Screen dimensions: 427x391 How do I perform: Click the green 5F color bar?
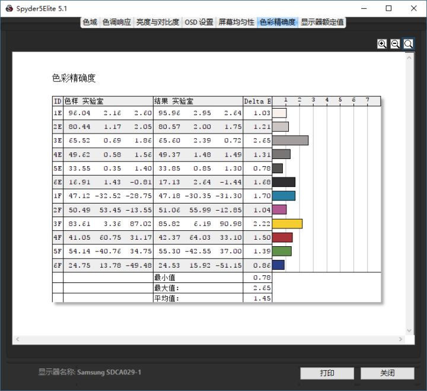tap(282, 251)
